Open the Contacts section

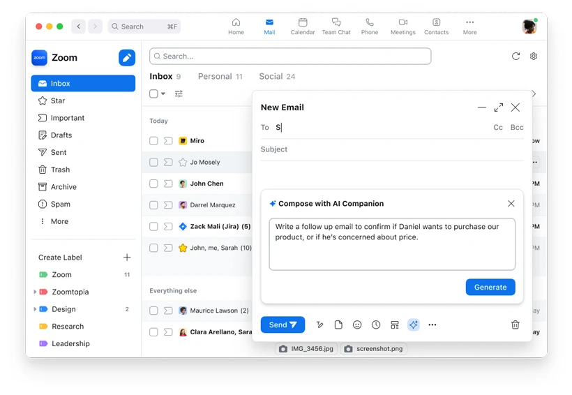[x=436, y=27]
